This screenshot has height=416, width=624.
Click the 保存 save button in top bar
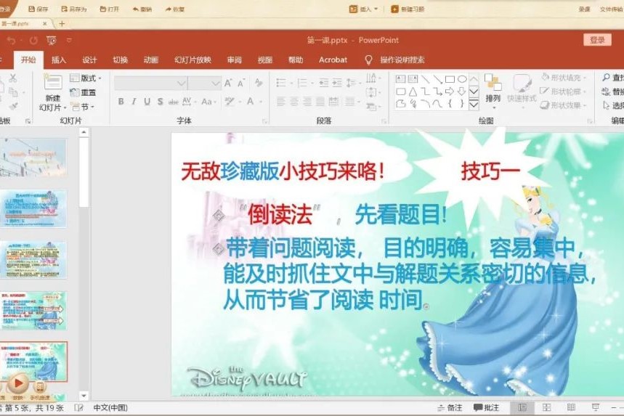tap(39, 9)
